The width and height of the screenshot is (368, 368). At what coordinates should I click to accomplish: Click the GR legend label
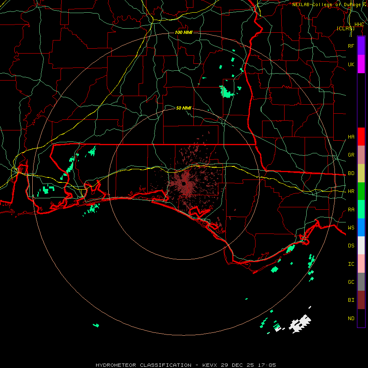(x=351, y=155)
